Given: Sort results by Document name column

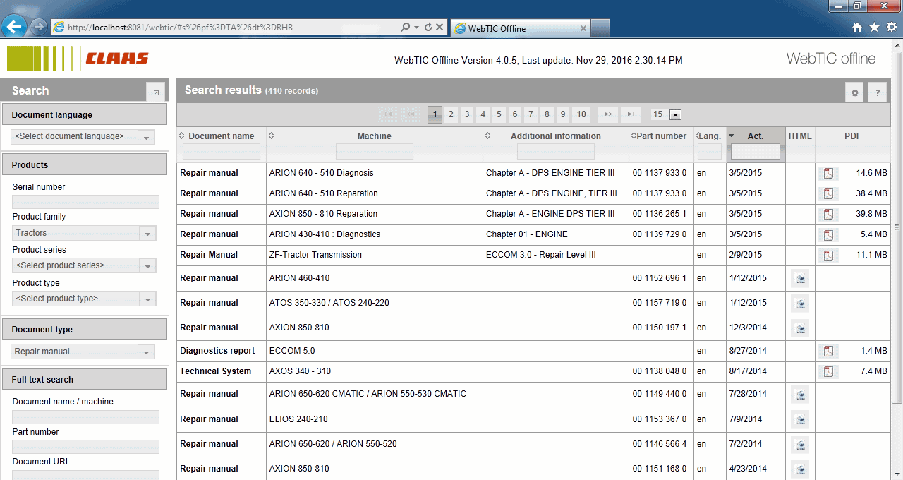Looking at the screenshot, I should point(222,136).
